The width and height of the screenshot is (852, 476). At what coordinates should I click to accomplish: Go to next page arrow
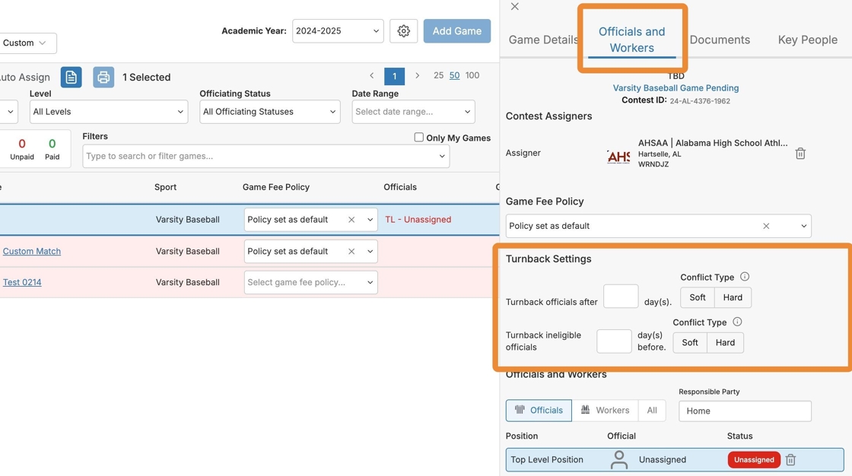417,75
